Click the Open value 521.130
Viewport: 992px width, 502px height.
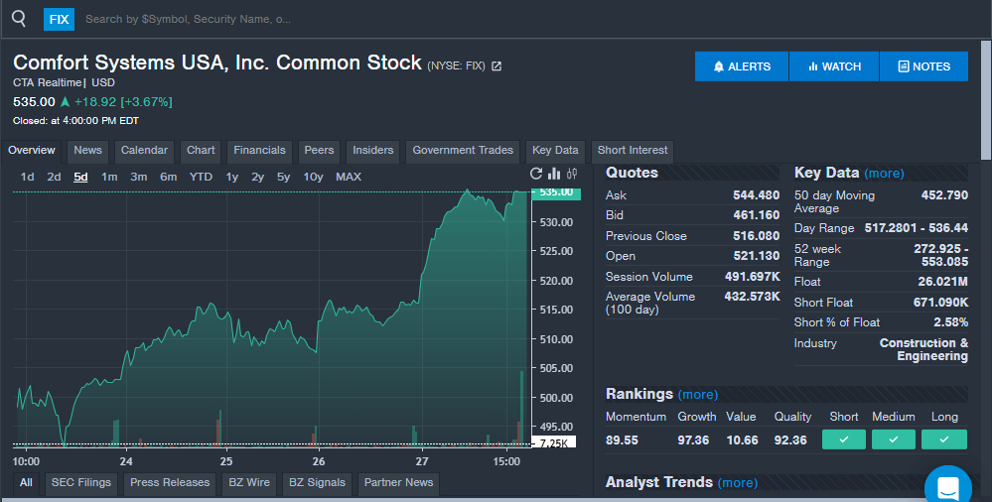(756, 256)
